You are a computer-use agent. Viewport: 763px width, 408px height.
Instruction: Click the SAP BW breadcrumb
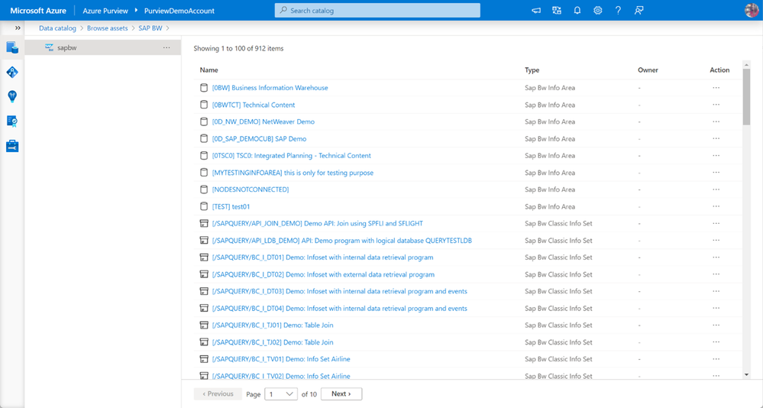[x=150, y=28]
